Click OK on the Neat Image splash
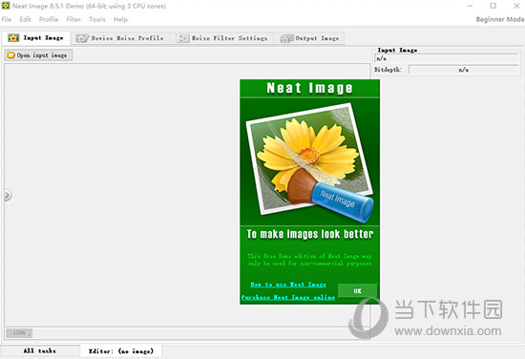This screenshot has width=525, height=359. [357, 291]
